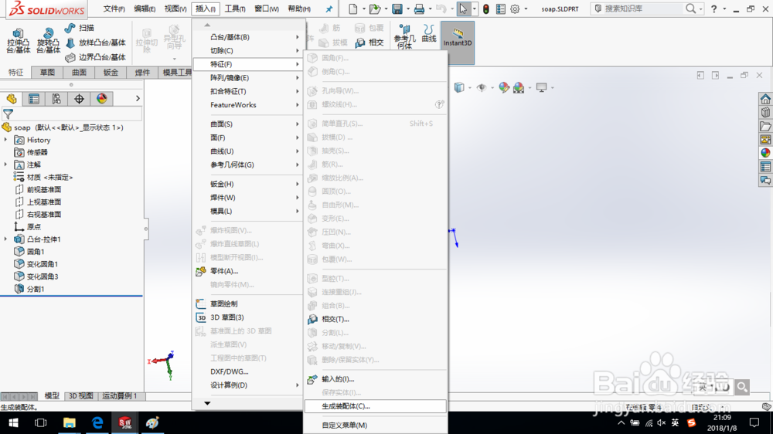Open the New document dropdown arrow
The image size is (773, 434).
[x=364, y=8]
